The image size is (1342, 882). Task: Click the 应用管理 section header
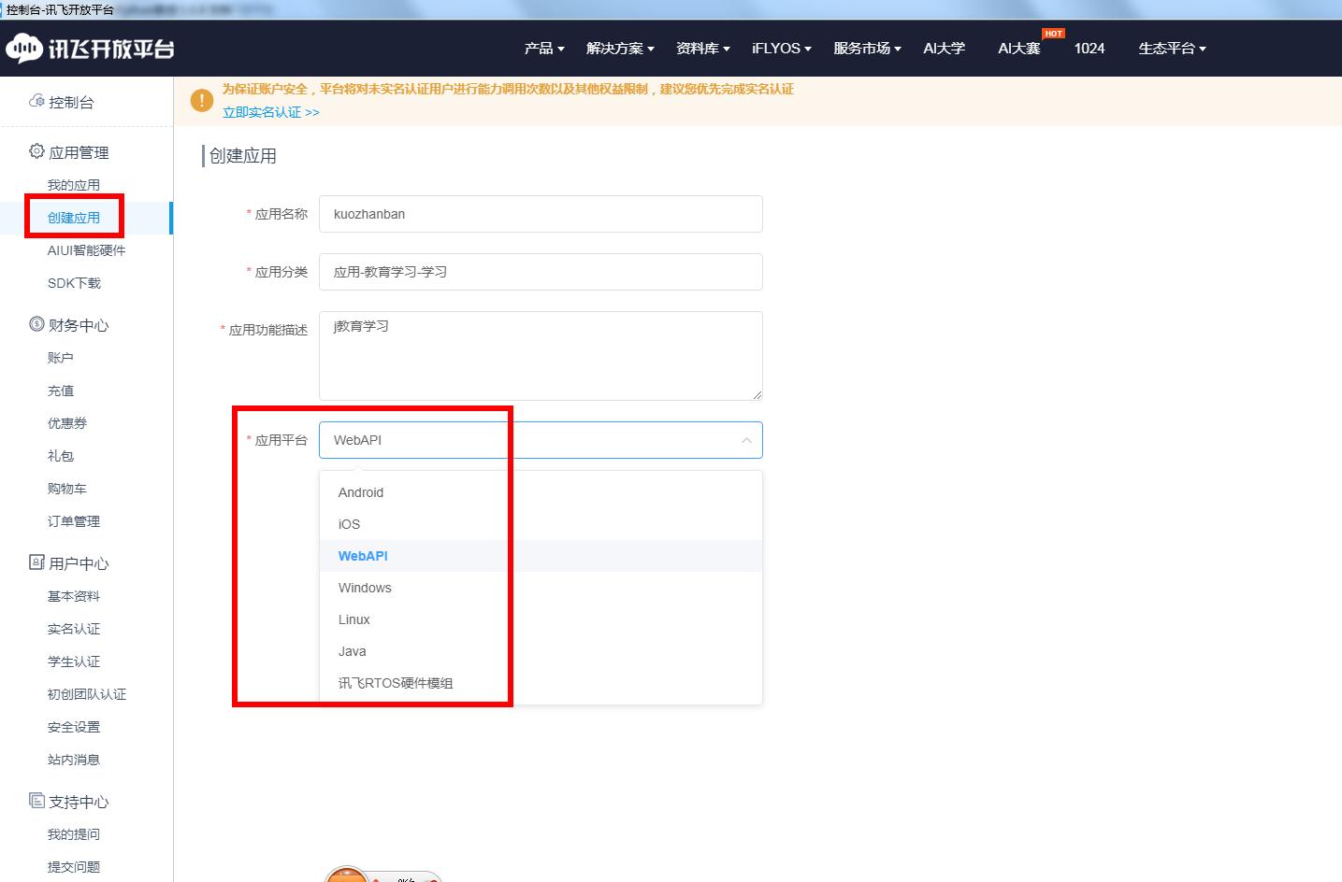click(79, 152)
